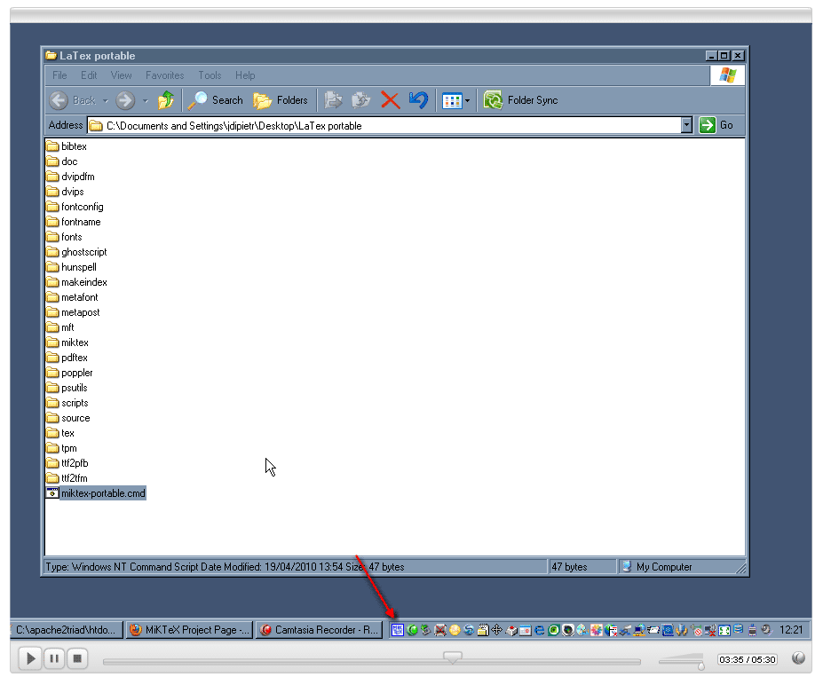The image size is (823, 685).
Task: Open the Tools menu
Action: coord(210,75)
